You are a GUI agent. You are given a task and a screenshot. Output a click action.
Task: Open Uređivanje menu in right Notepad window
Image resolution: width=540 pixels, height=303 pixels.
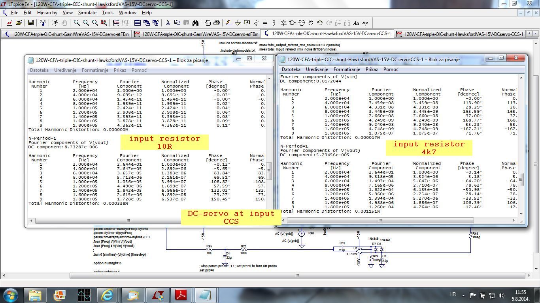tap(318, 69)
